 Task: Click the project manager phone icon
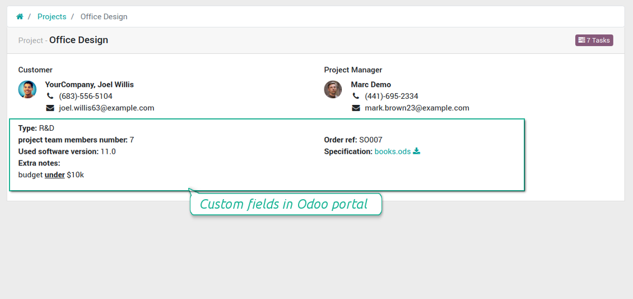pos(356,96)
